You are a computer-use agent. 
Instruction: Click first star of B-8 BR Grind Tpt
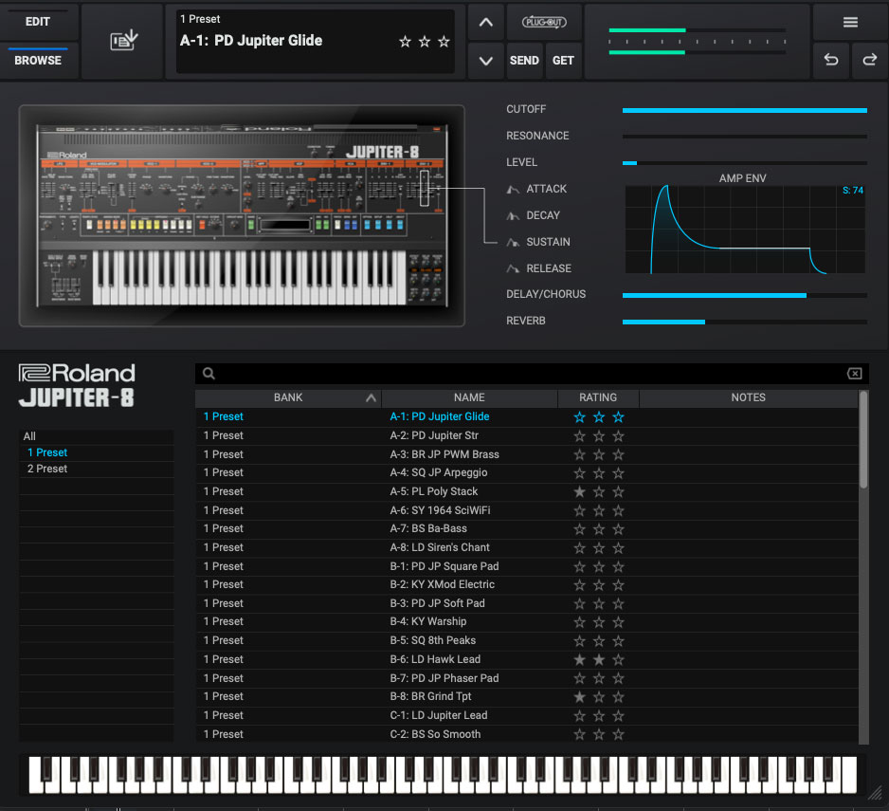[x=579, y=697]
